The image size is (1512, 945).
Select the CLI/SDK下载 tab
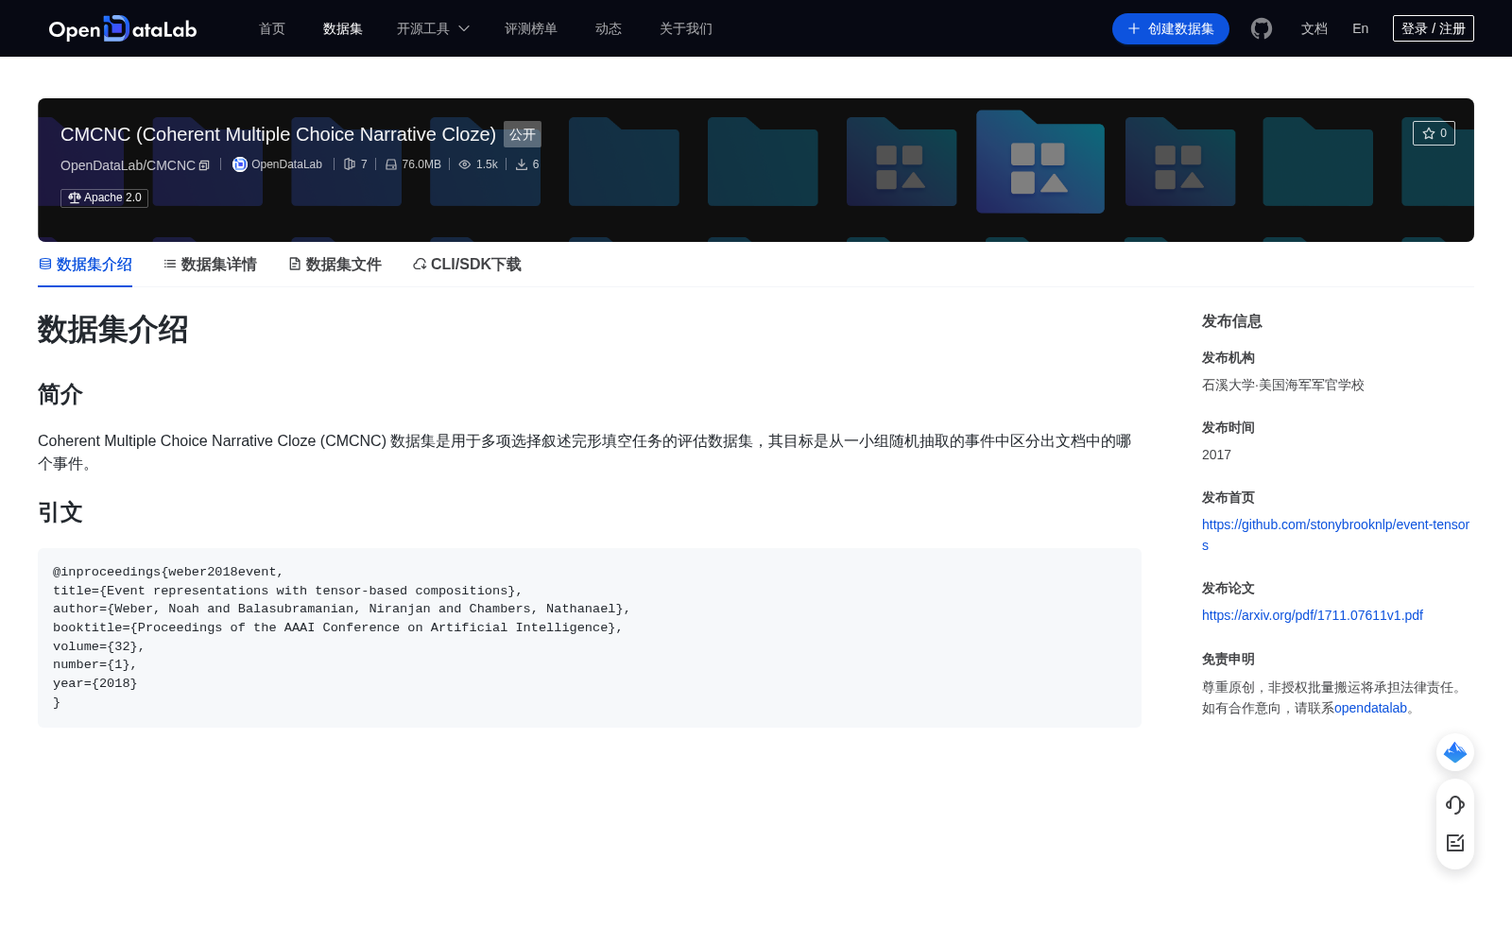click(467, 265)
